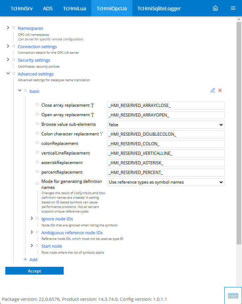Open the hamburger menu
Image resolution: width=242 pixels, height=304 pixels.
tap(233, 8)
